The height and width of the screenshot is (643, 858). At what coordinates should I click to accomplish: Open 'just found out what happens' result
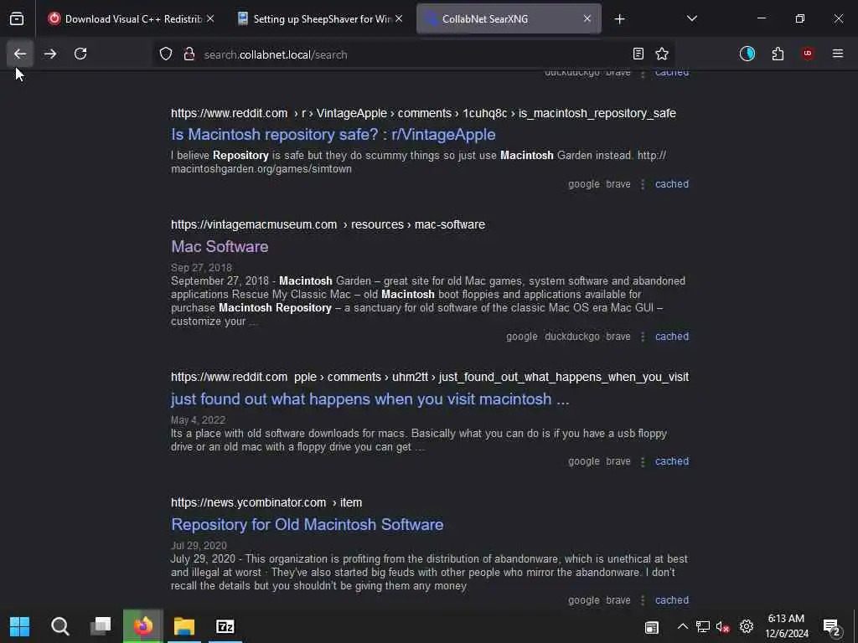point(370,399)
